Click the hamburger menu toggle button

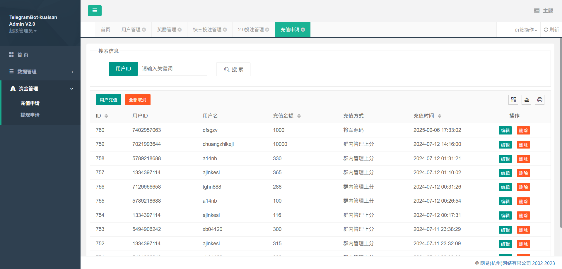[95, 11]
